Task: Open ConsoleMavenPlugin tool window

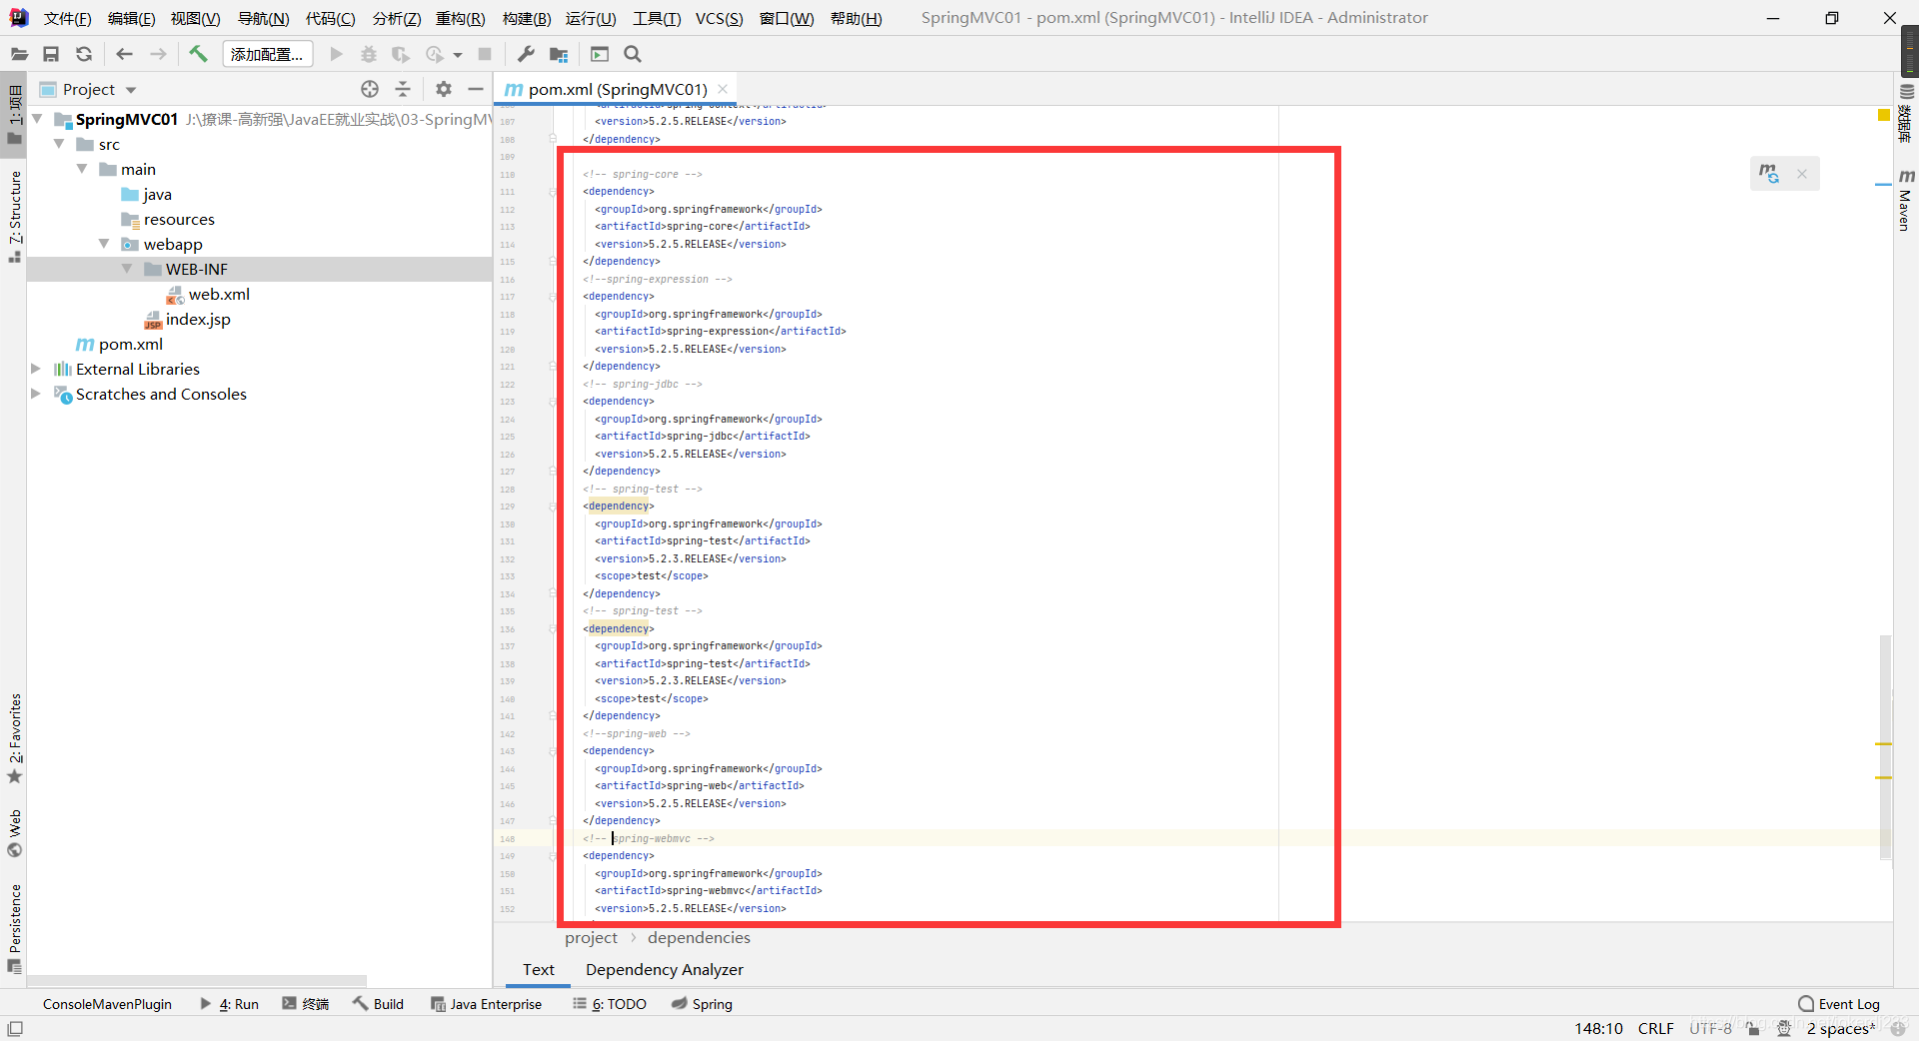Action: click(107, 1004)
